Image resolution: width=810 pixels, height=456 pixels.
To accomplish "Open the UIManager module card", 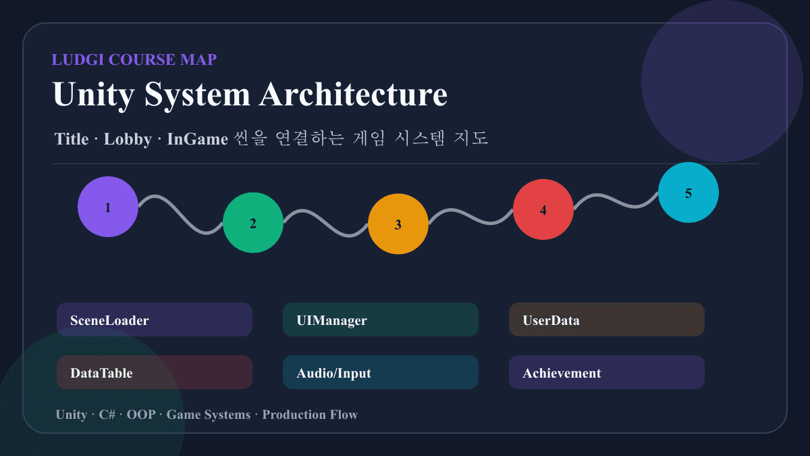I will [381, 320].
